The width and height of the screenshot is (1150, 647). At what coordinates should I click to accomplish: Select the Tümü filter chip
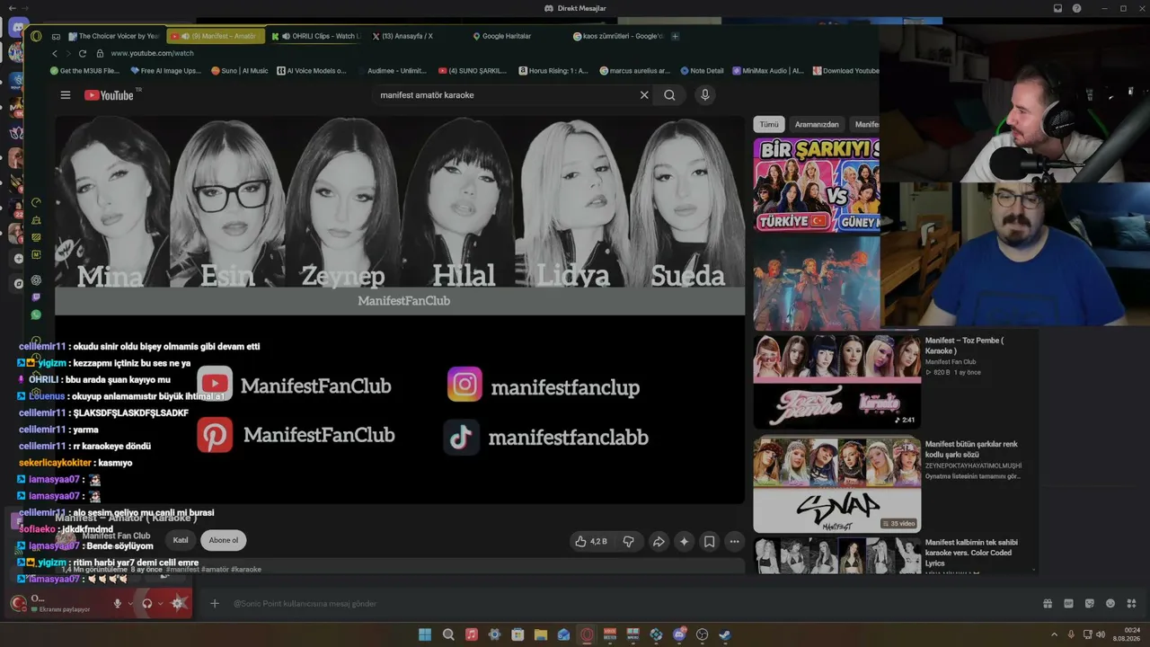(769, 124)
